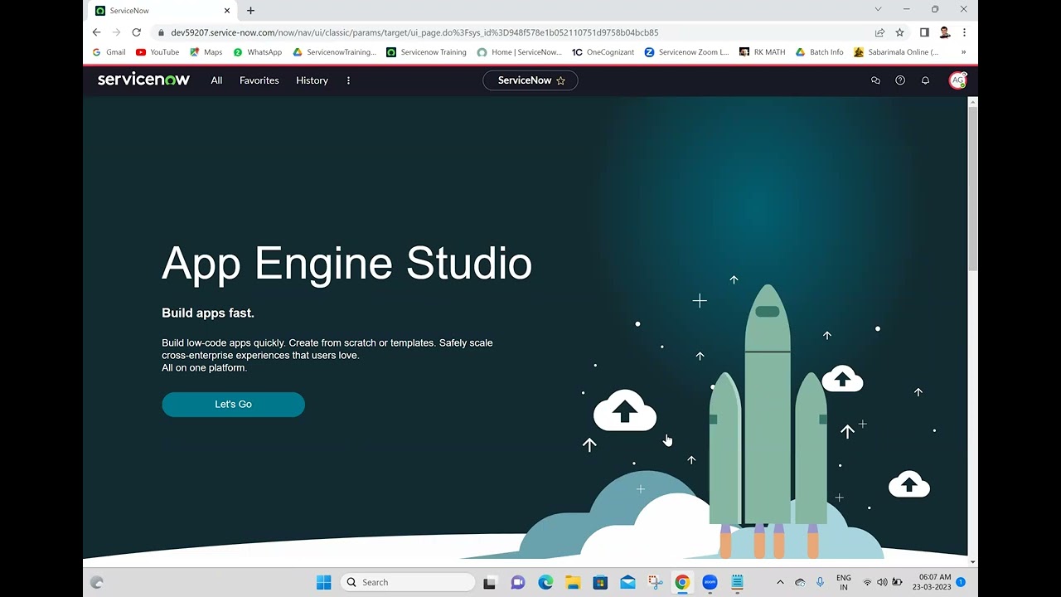
Task: Open the WhatsApp bookmark
Action: point(257,52)
